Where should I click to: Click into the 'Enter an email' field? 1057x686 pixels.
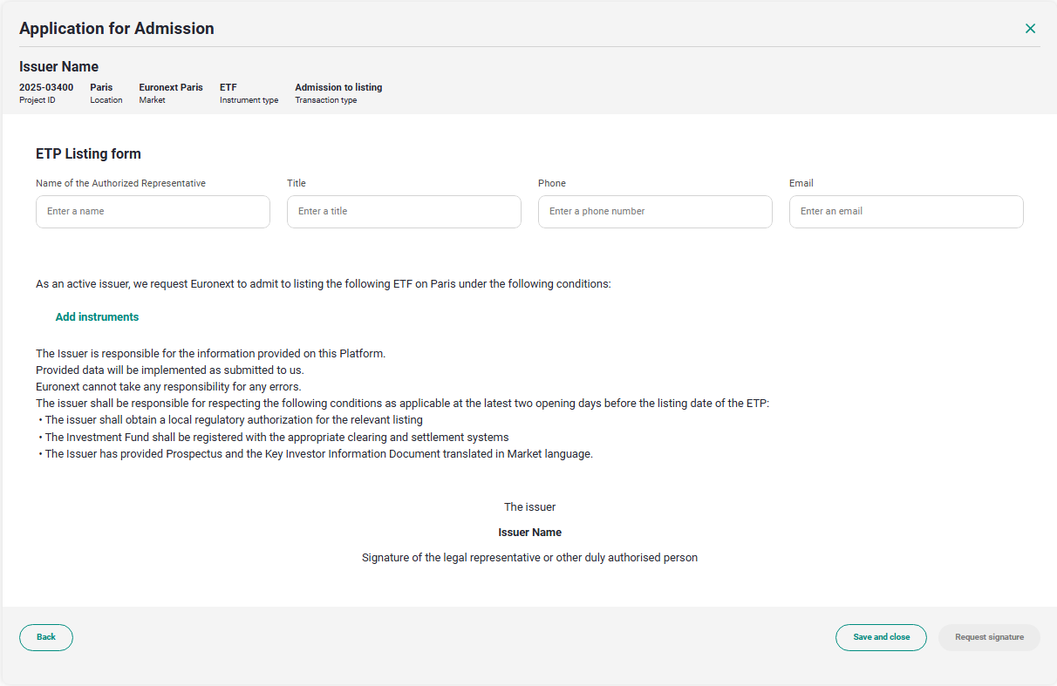tap(906, 212)
